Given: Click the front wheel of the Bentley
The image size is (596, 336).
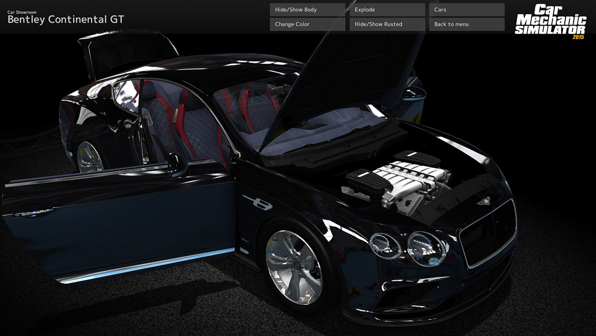Looking at the screenshot, I should tap(298, 266).
